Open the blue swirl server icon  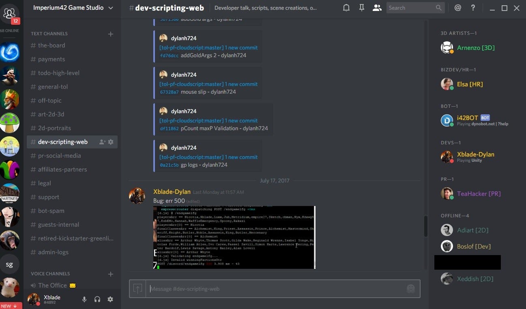pyautogui.click(x=9, y=52)
